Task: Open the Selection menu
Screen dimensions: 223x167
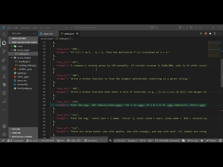Action: click(x=25, y=27)
